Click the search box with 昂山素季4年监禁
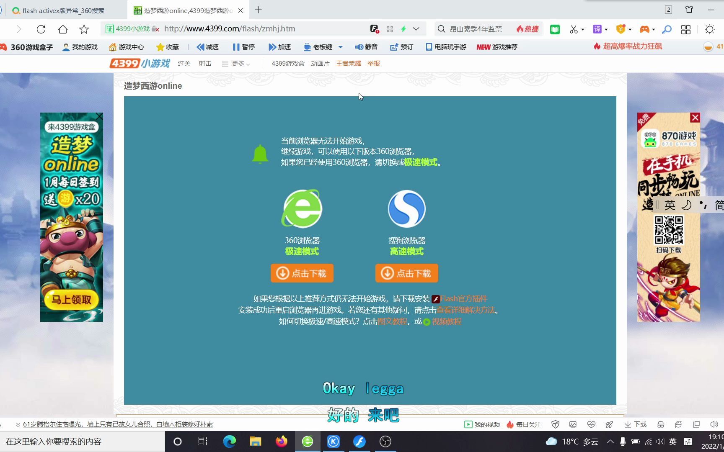This screenshot has height=452, width=724. [x=476, y=29]
